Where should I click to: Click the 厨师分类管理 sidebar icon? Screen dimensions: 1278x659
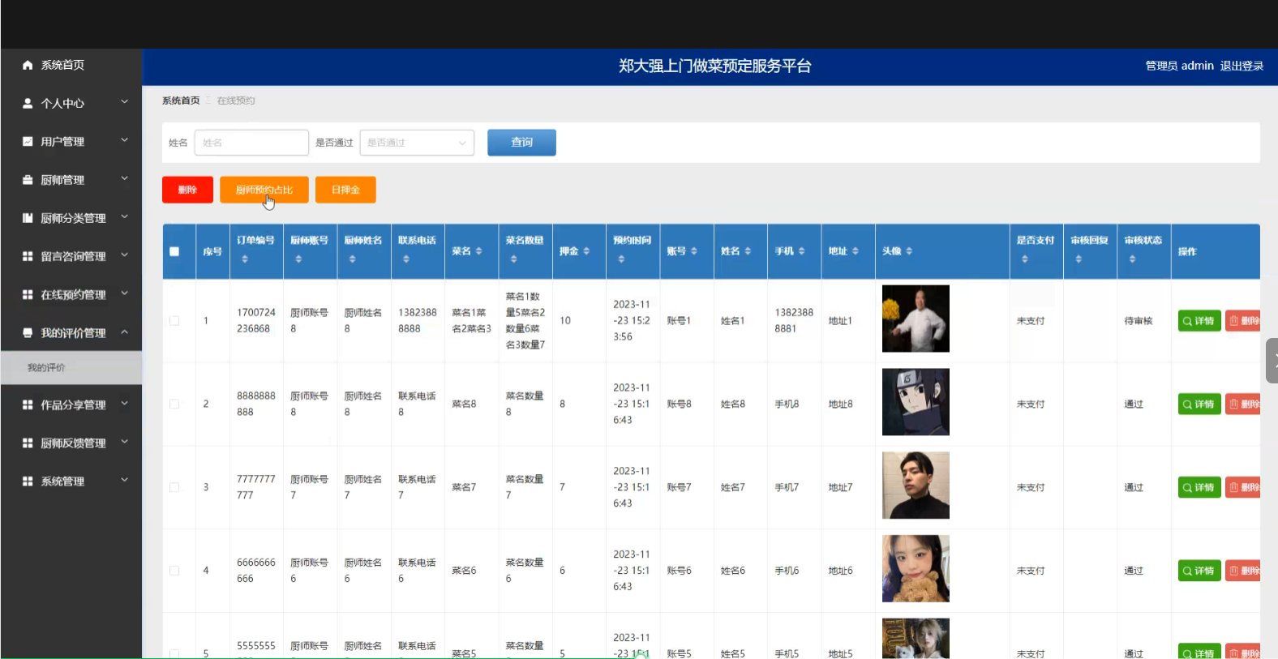28,218
